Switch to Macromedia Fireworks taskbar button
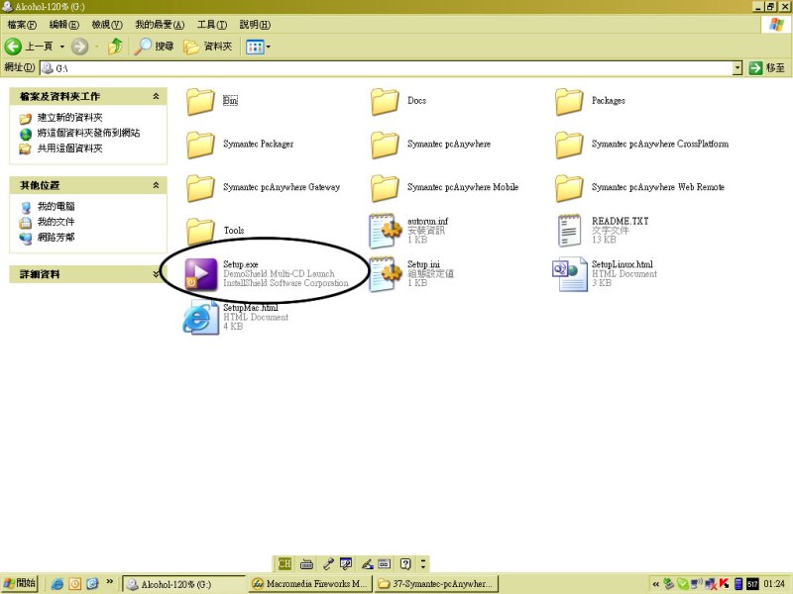The height and width of the screenshot is (594, 793). [310, 584]
